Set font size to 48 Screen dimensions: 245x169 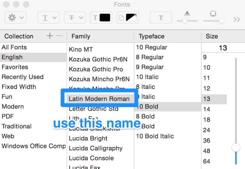click(214, 151)
